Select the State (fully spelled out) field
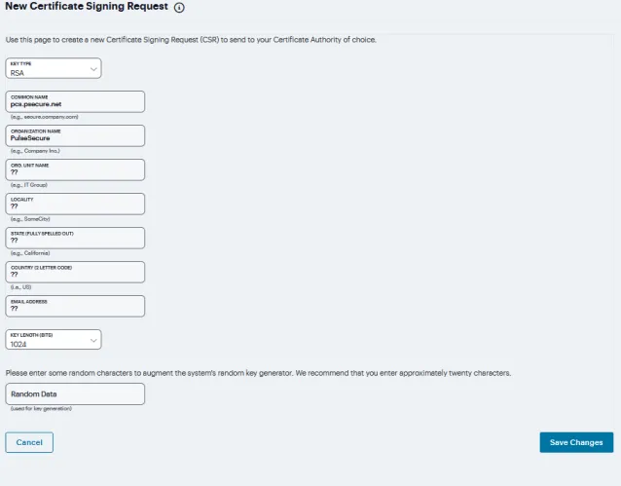This screenshot has height=486, width=621. coord(75,238)
